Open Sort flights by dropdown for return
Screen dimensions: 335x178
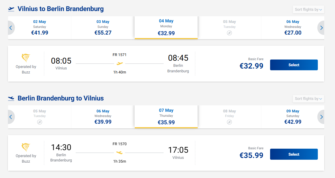click(308, 99)
